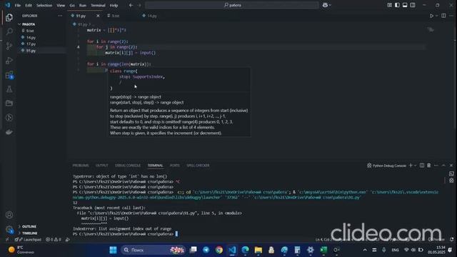Select 91.py in the Explorer tree

(x=31, y=51)
